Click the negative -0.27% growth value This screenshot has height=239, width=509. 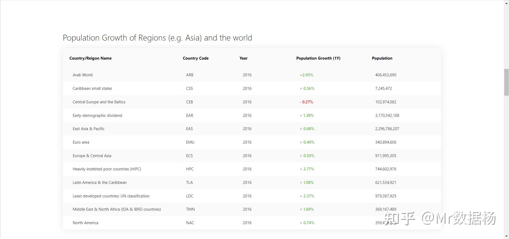(x=306, y=102)
